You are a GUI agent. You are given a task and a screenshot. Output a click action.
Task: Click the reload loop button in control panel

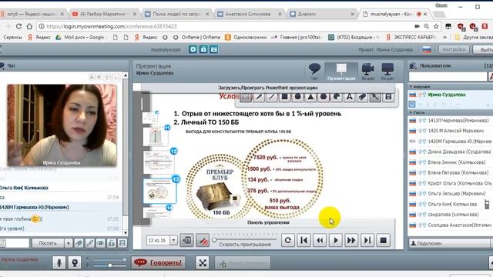(x=287, y=240)
